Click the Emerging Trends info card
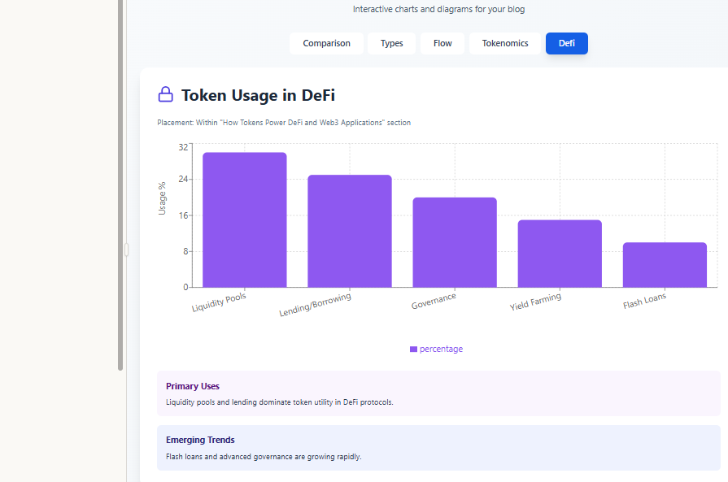 coord(438,447)
